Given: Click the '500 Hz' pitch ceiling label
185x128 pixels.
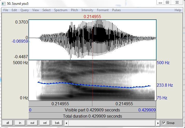Looking at the screenshot, I should 163,63.
